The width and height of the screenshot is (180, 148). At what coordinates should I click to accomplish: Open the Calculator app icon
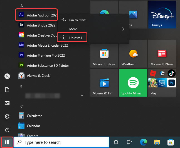[x=21, y=116]
